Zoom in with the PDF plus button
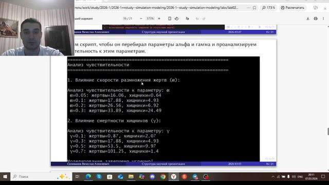The image size is (329, 185). click(x=159, y=18)
